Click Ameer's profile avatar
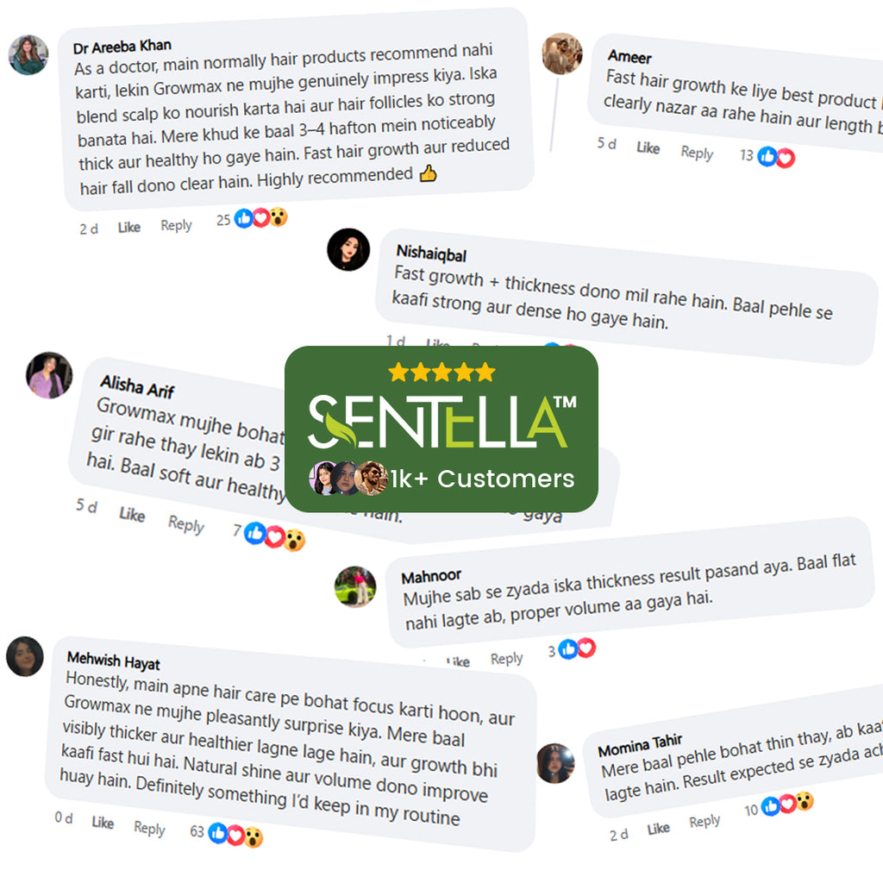Image resolution: width=883 pixels, height=883 pixels. 562,53
